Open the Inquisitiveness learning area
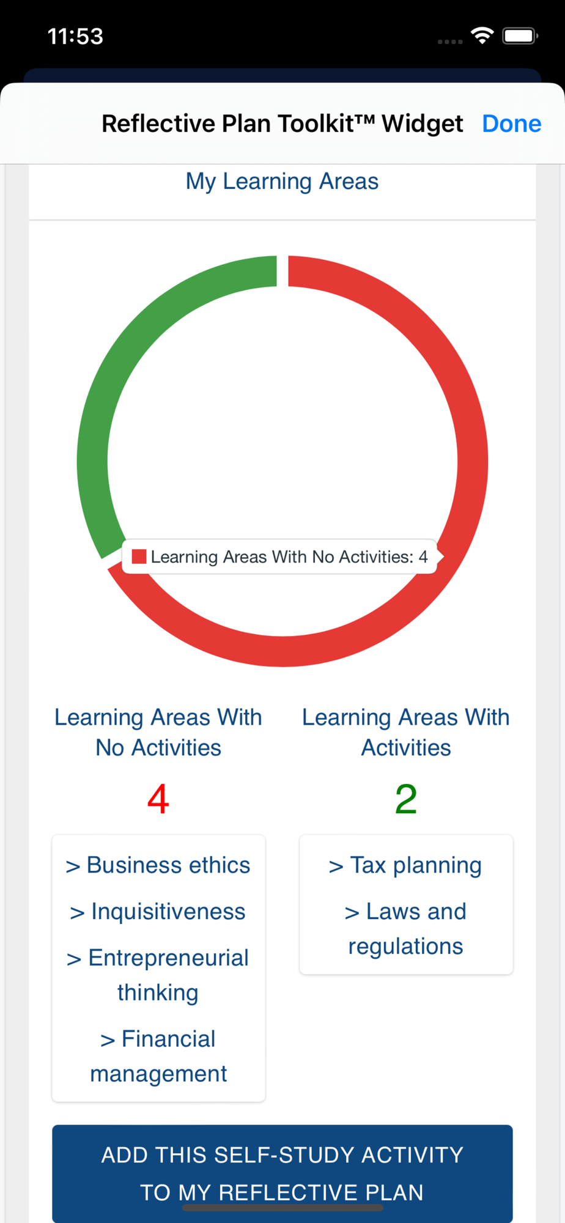 click(x=158, y=912)
